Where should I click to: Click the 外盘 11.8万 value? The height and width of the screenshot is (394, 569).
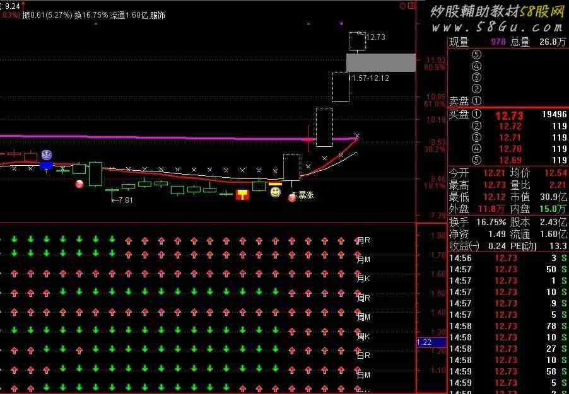pos(491,209)
